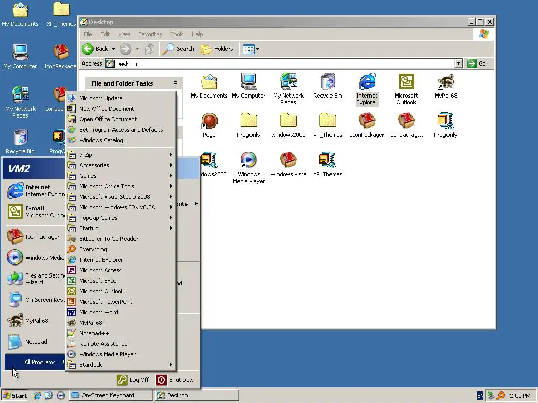538x403 pixels.
Task: Click Search in Explorer toolbar
Action: tap(179, 49)
